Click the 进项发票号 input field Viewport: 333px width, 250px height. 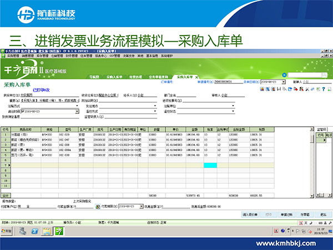click(x=209, y=101)
